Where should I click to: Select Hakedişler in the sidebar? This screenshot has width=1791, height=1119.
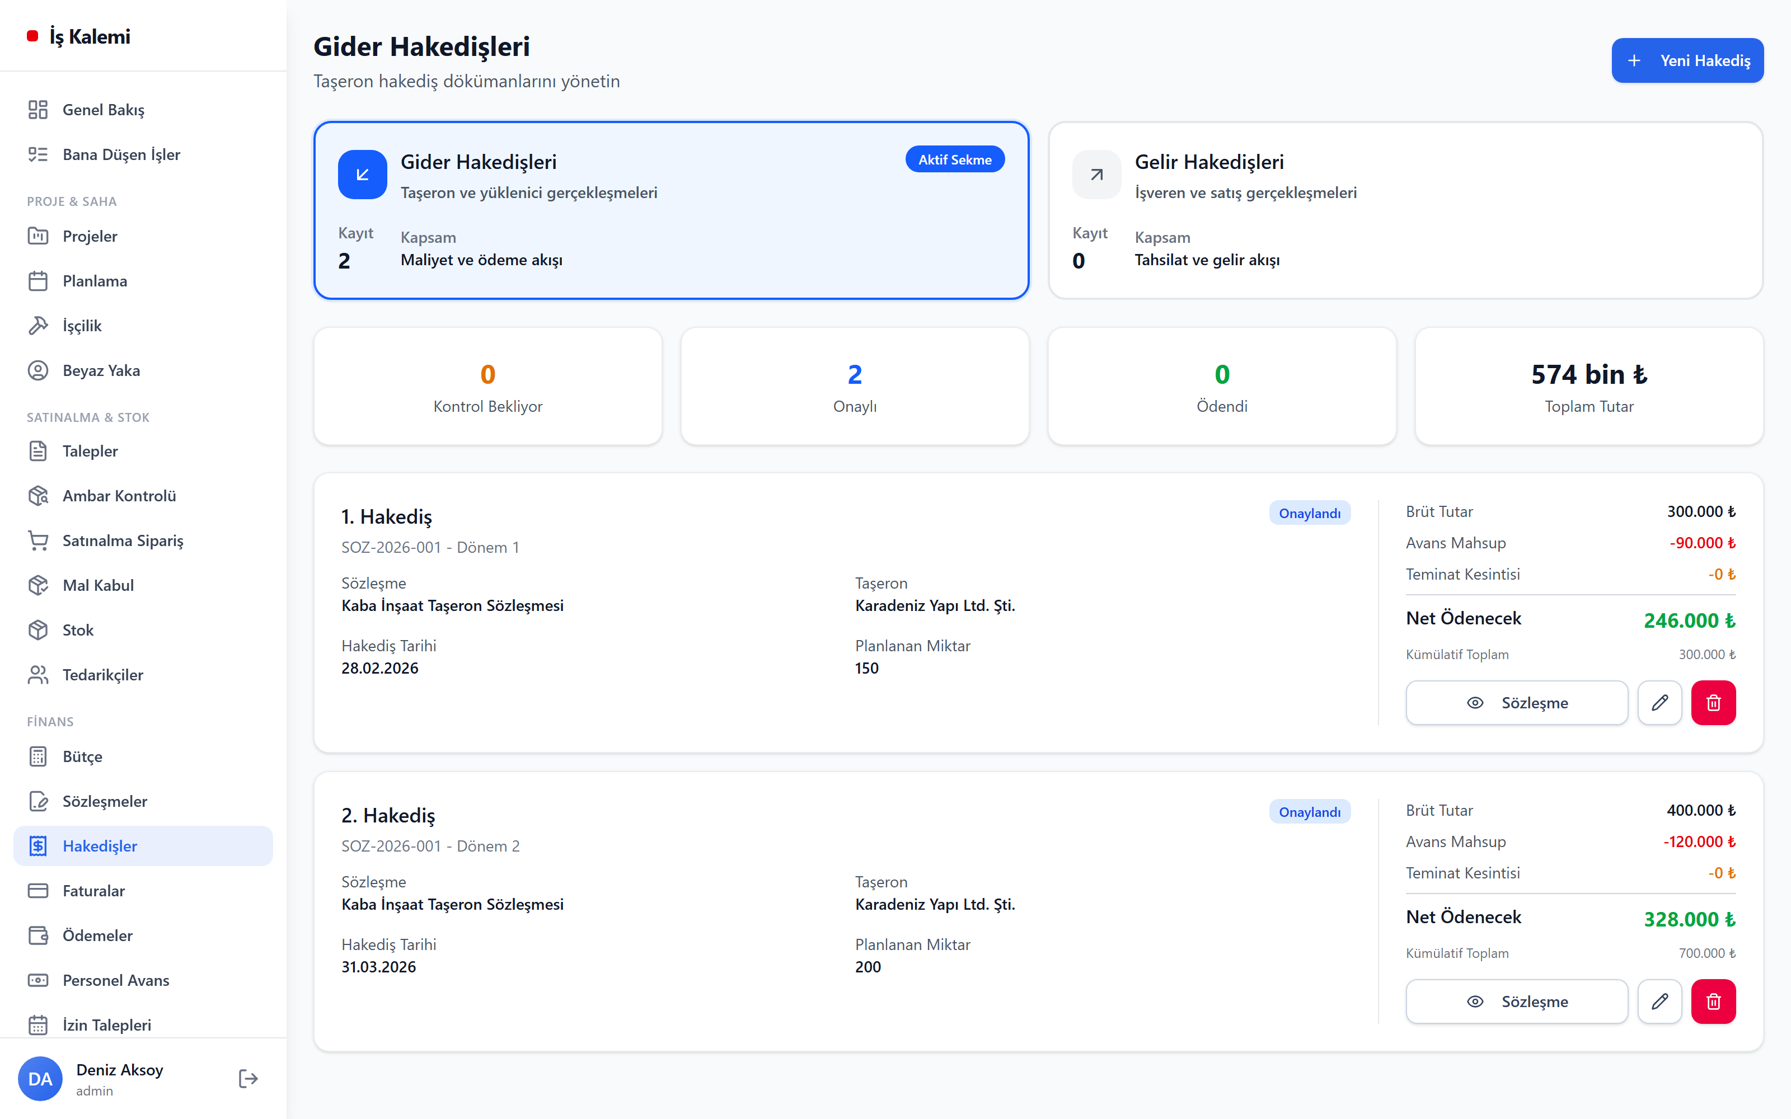pyautogui.click(x=143, y=846)
